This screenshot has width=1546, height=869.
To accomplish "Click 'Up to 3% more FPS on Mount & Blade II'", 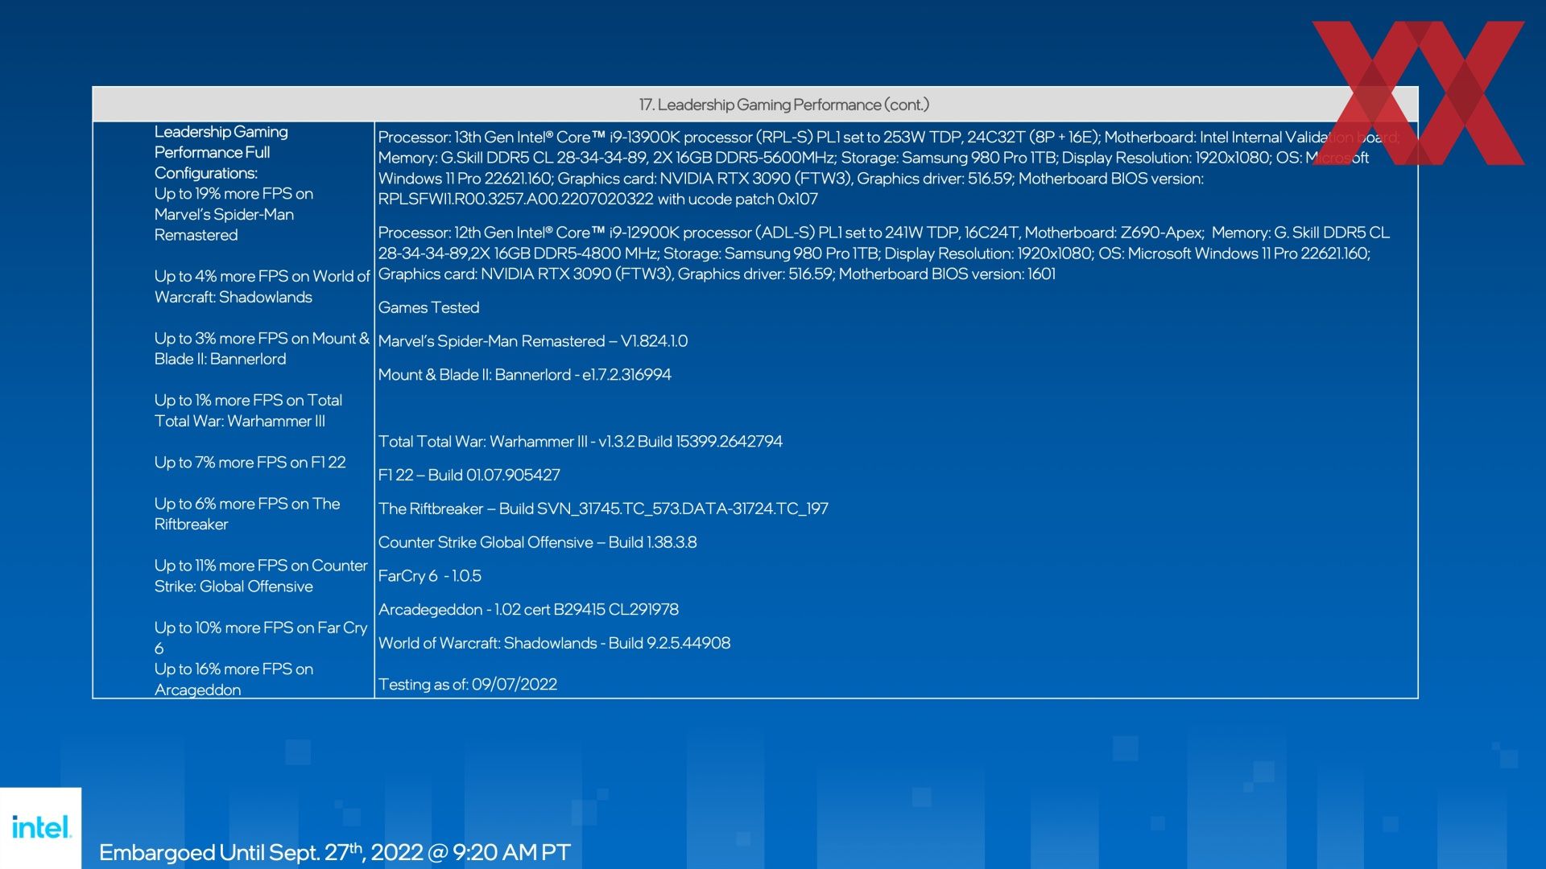I will click(x=262, y=348).
